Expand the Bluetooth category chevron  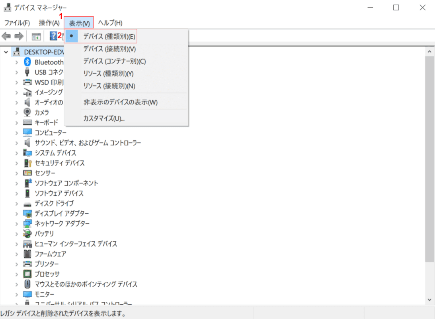click(17, 62)
